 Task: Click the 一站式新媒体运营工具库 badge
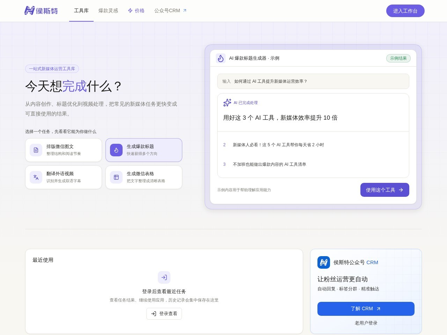click(52, 69)
